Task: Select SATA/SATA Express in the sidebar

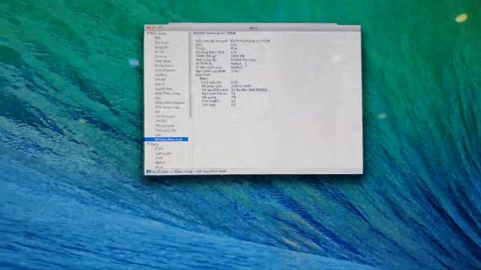Action: [x=170, y=103]
